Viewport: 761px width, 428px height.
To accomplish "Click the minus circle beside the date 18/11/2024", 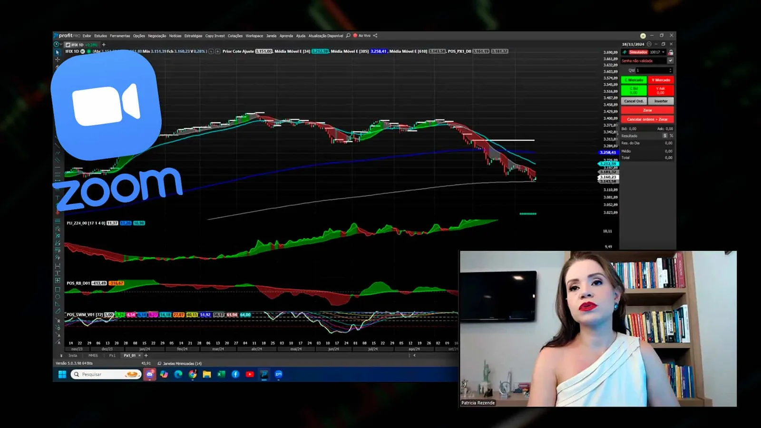I will pos(649,44).
